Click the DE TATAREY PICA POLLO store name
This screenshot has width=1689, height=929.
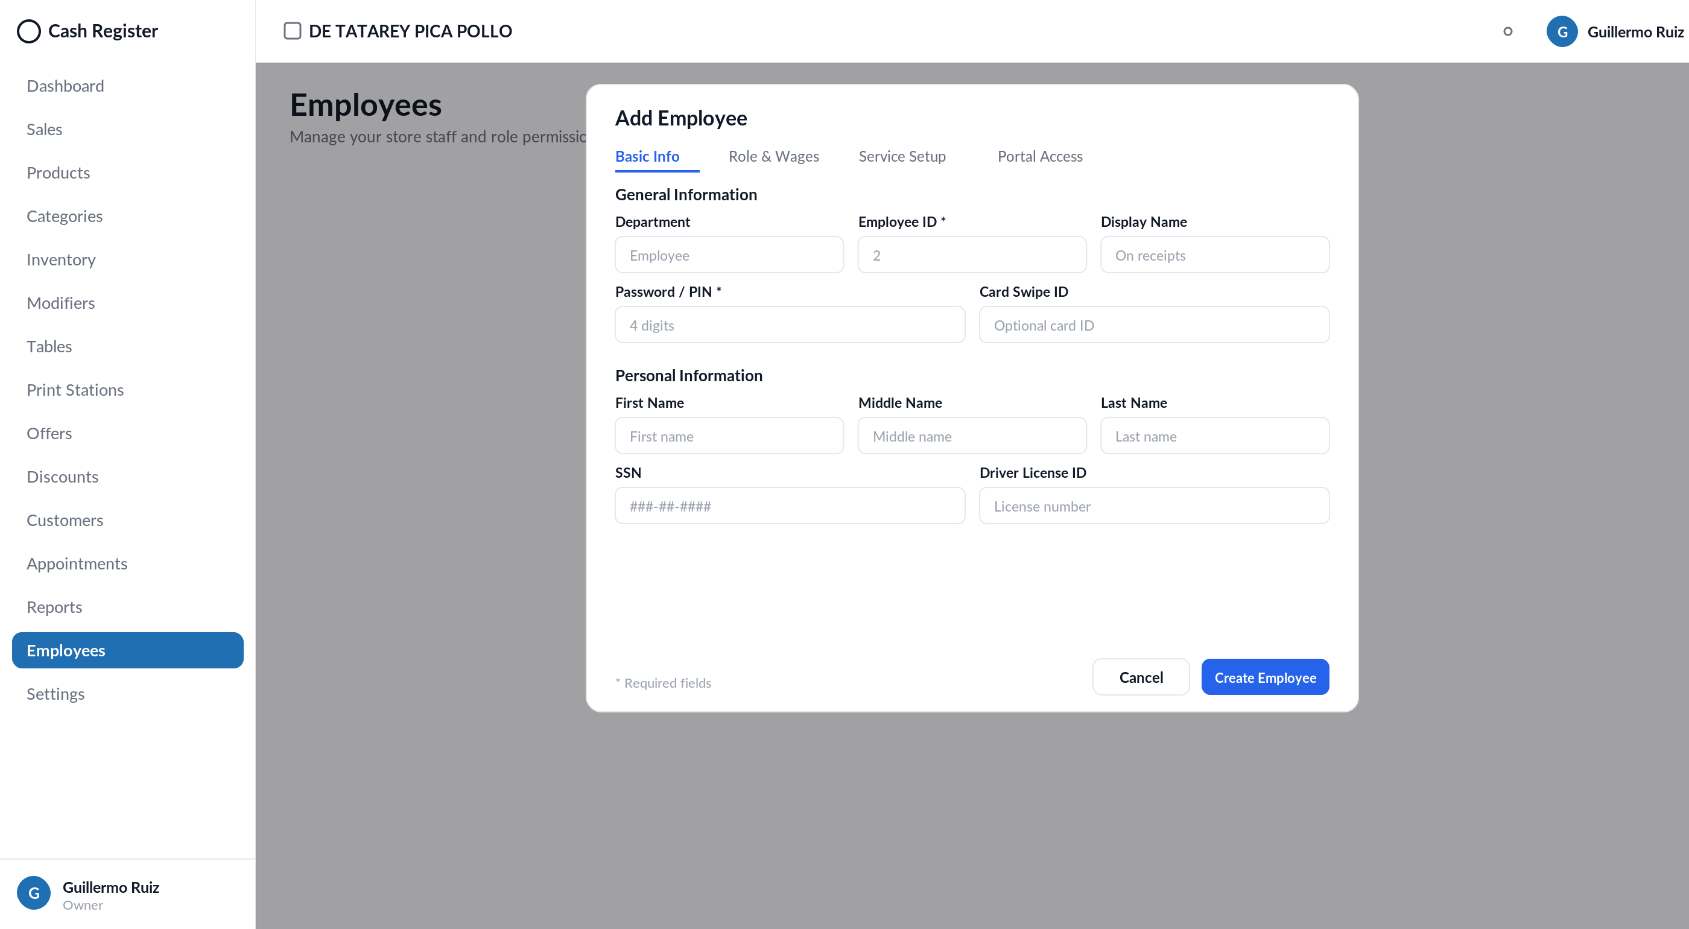tap(410, 31)
